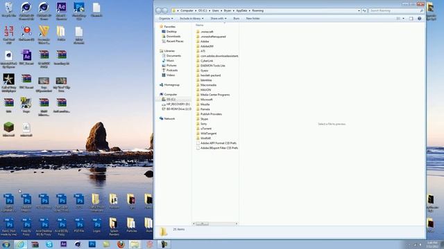Click the Explorer Forward navigation button
Image resolution: width=444 pixels, height=249 pixels.
(x=165, y=11)
